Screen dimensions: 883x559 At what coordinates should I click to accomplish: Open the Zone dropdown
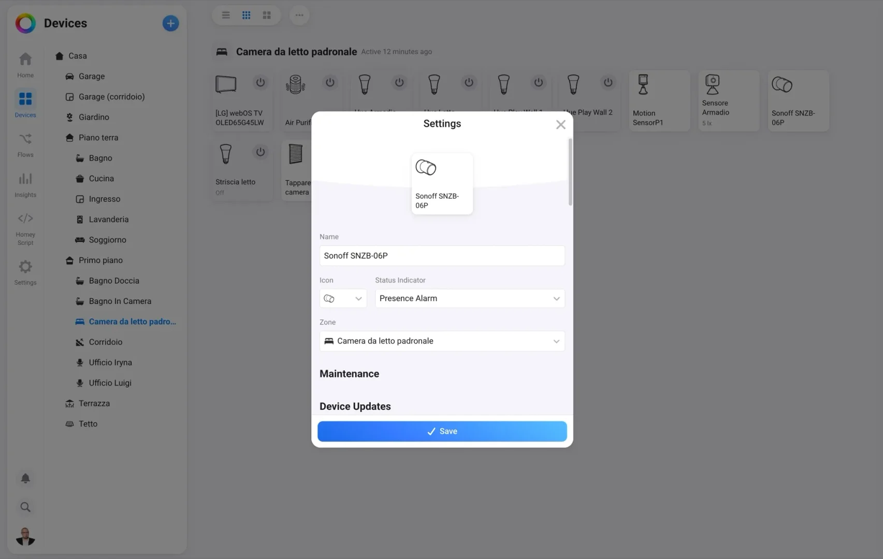click(x=442, y=341)
